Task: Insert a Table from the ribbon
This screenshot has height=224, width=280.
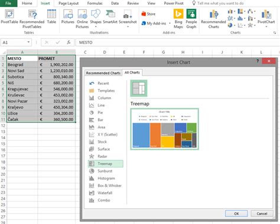Action: 51,17
